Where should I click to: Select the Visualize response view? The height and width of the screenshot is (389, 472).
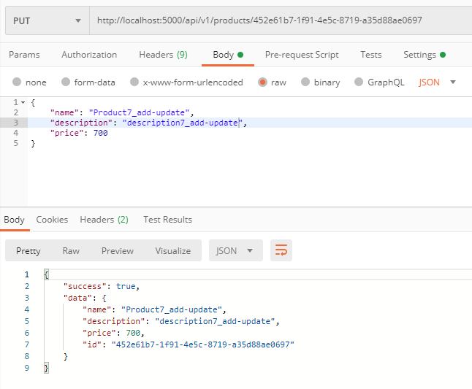click(x=173, y=251)
